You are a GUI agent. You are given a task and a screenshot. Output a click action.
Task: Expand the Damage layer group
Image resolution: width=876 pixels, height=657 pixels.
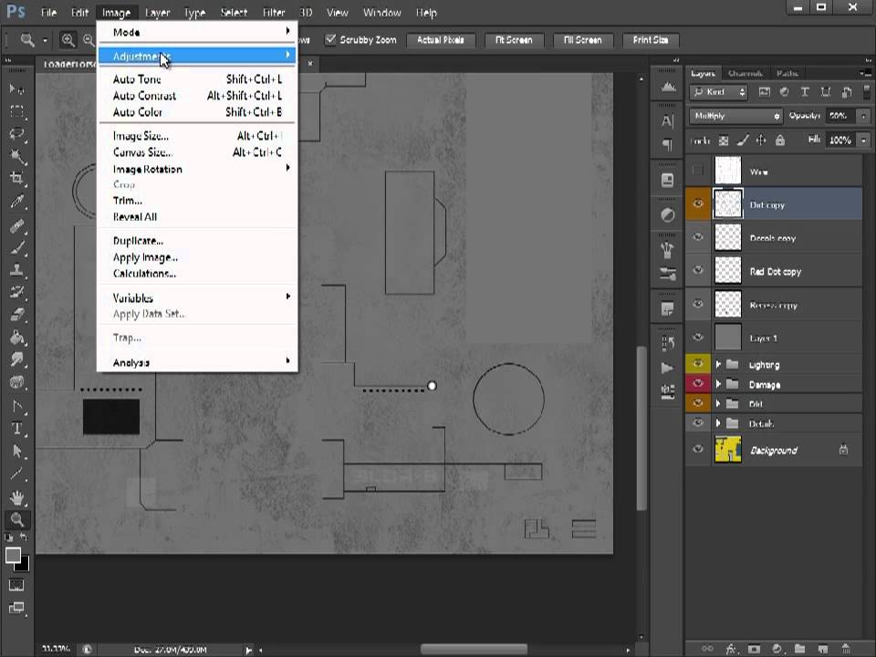coord(718,384)
